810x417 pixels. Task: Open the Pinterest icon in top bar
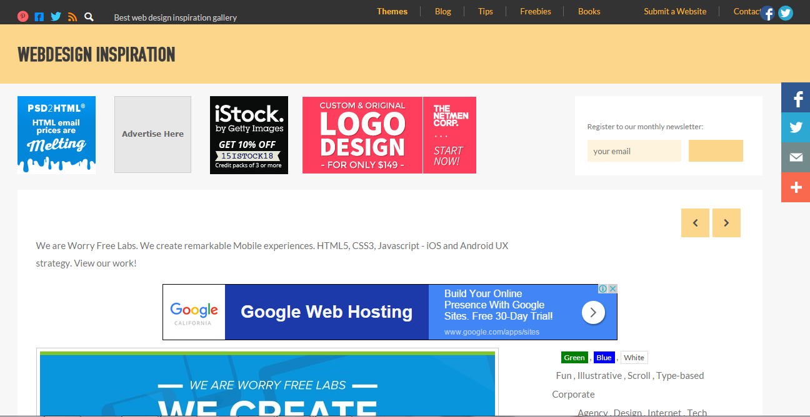23,17
